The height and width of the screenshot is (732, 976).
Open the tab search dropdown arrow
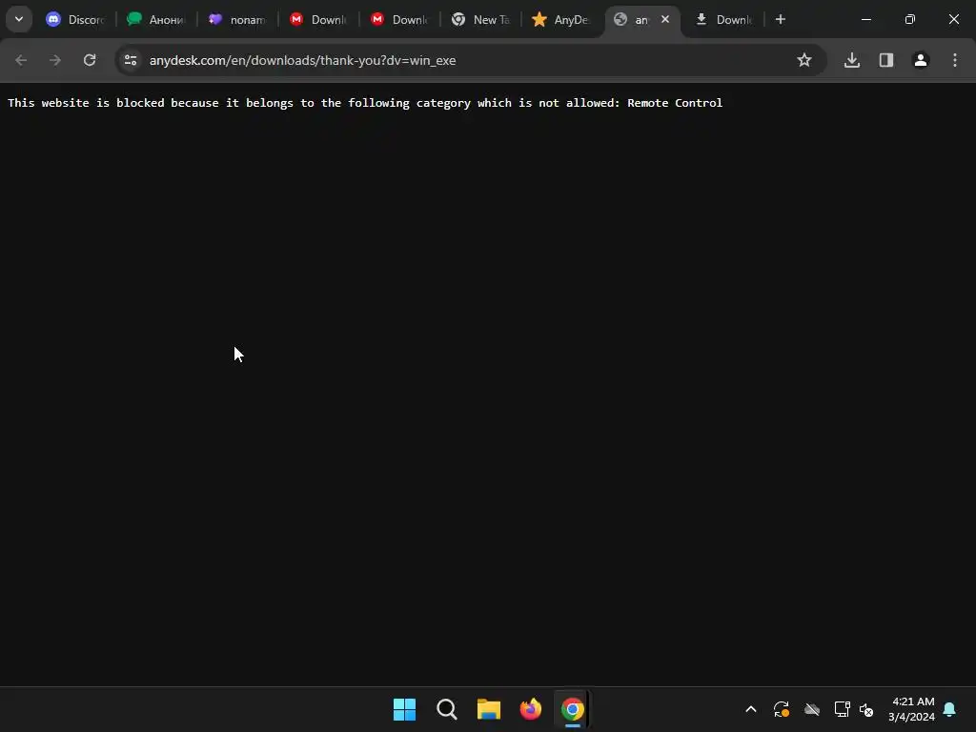point(19,19)
